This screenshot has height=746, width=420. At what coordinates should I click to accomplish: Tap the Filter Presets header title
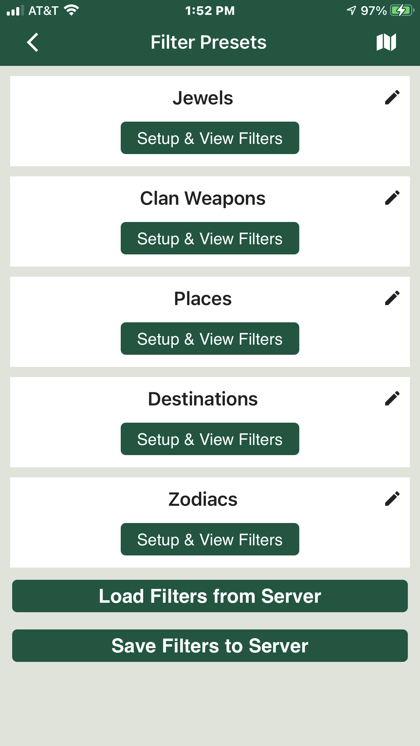[x=209, y=42]
